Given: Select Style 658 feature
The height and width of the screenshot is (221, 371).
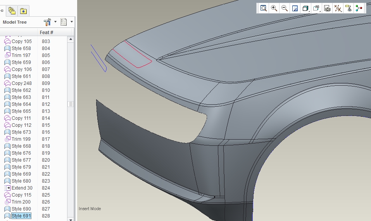Looking at the screenshot, I should point(21,48).
